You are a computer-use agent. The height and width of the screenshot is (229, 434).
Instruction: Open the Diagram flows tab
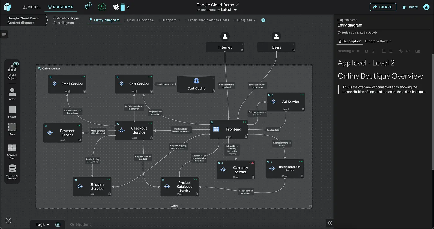tap(377, 41)
